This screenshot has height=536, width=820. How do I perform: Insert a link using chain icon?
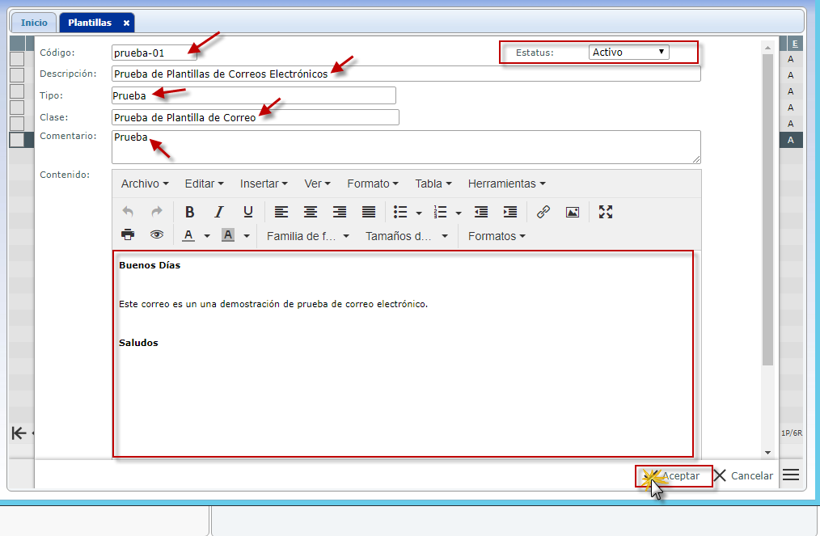click(x=543, y=212)
